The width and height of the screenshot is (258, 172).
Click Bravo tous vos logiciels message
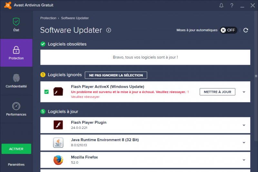tap(145, 57)
